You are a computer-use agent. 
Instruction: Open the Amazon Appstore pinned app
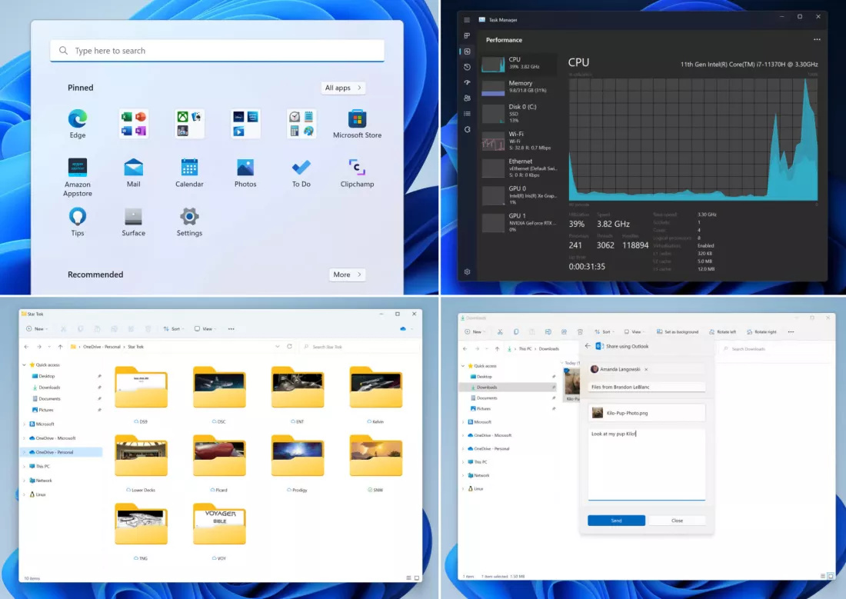[x=77, y=177]
